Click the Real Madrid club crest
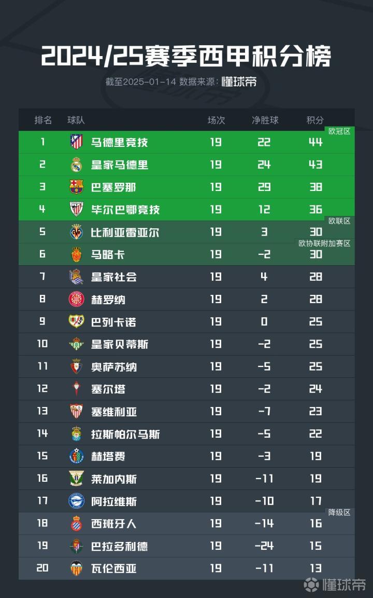The image size is (373, 598). click(x=76, y=165)
